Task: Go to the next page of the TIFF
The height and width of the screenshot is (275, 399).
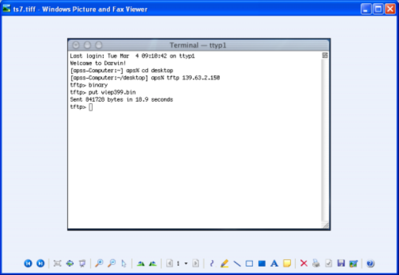Action: click(196, 263)
